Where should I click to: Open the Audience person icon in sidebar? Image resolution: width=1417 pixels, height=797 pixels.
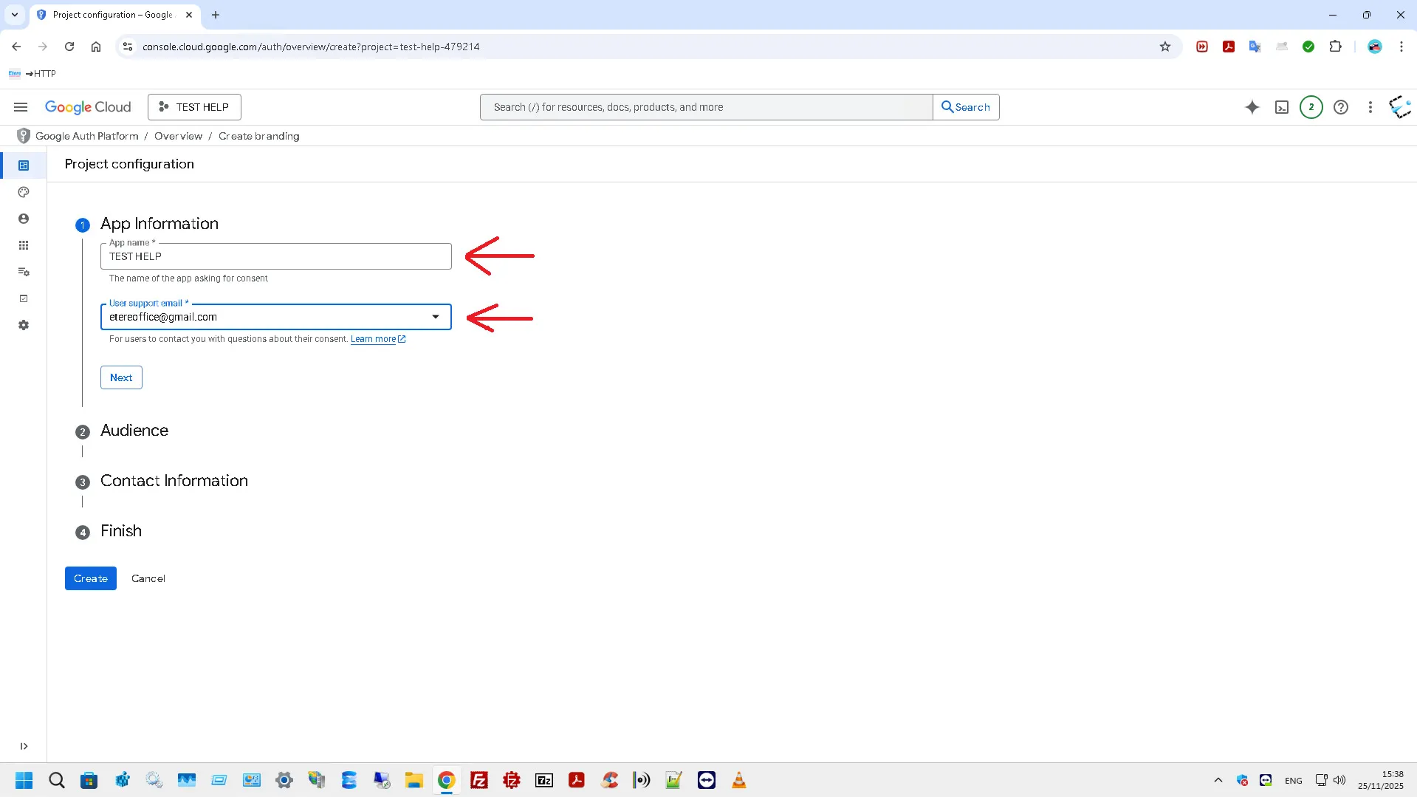pyautogui.click(x=24, y=219)
